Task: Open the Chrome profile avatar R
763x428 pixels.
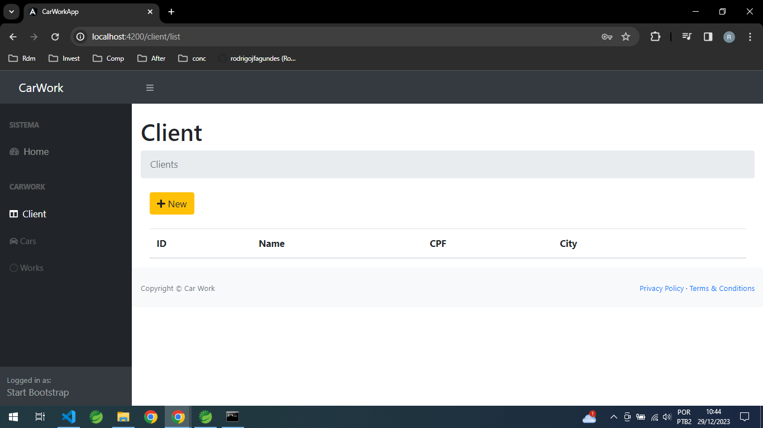Action: click(729, 37)
